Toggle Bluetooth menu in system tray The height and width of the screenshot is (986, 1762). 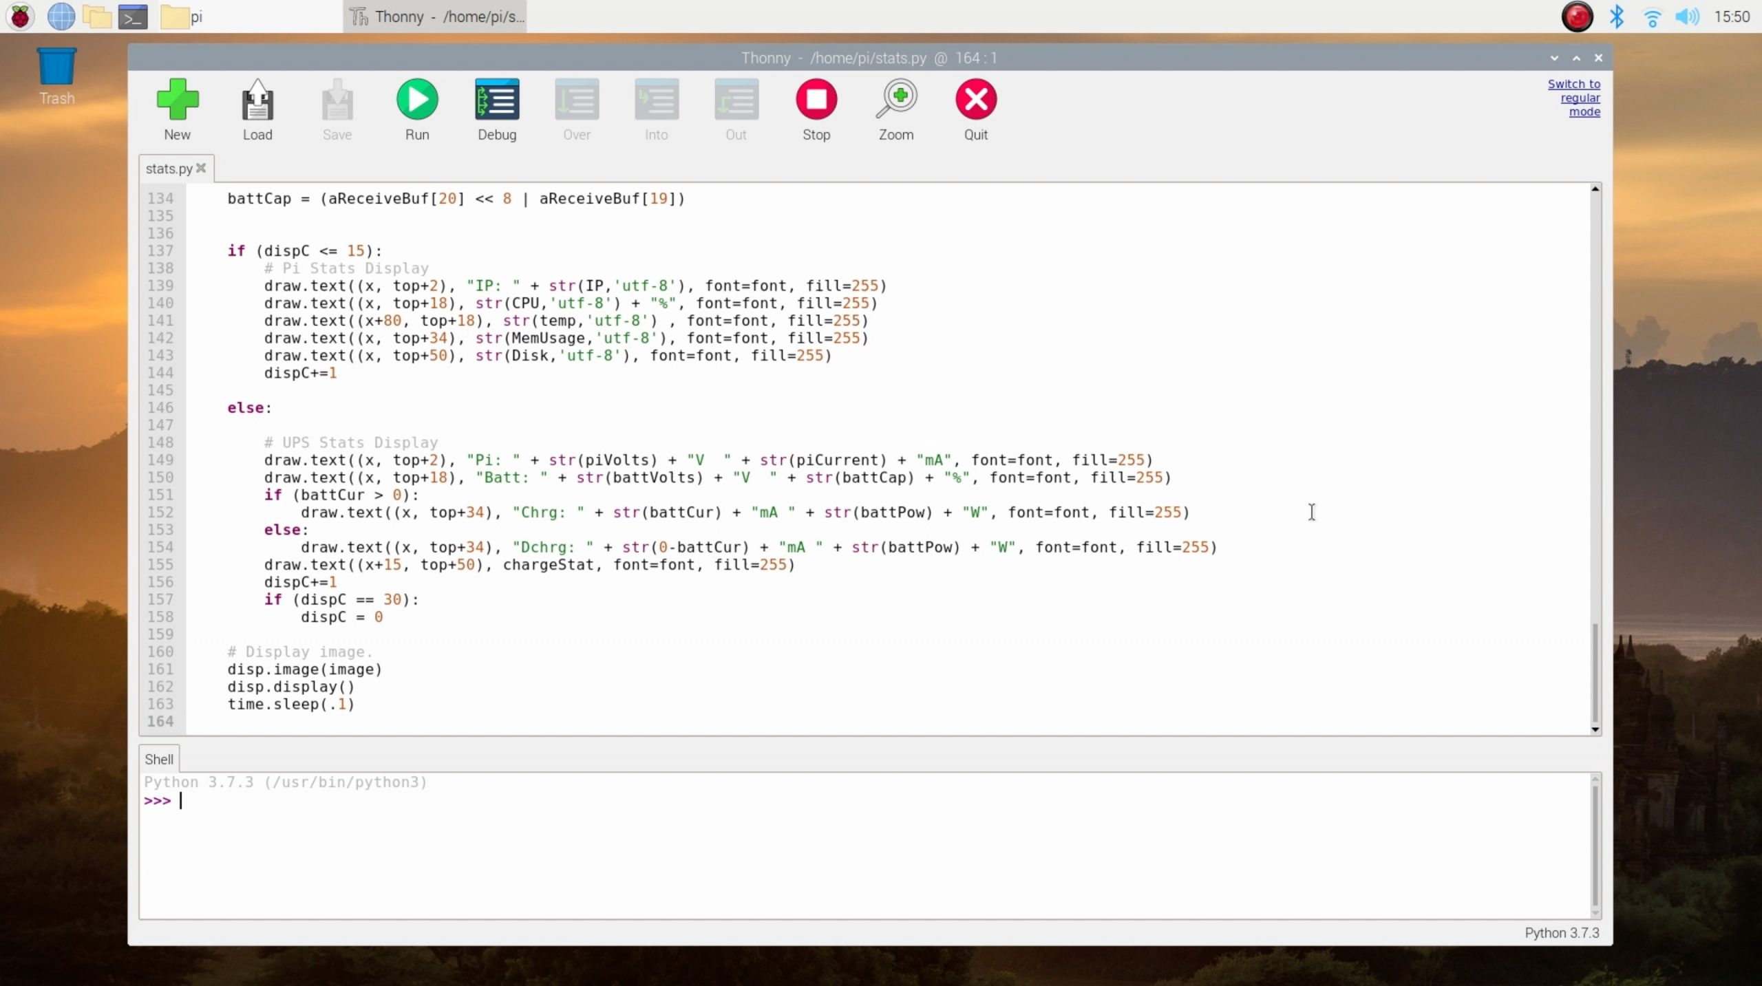pyautogui.click(x=1616, y=17)
